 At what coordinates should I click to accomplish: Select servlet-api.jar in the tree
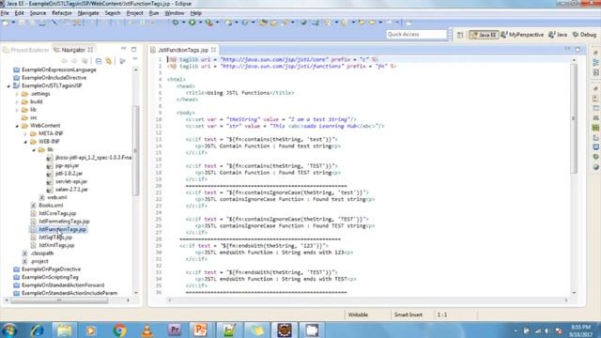coord(71,181)
